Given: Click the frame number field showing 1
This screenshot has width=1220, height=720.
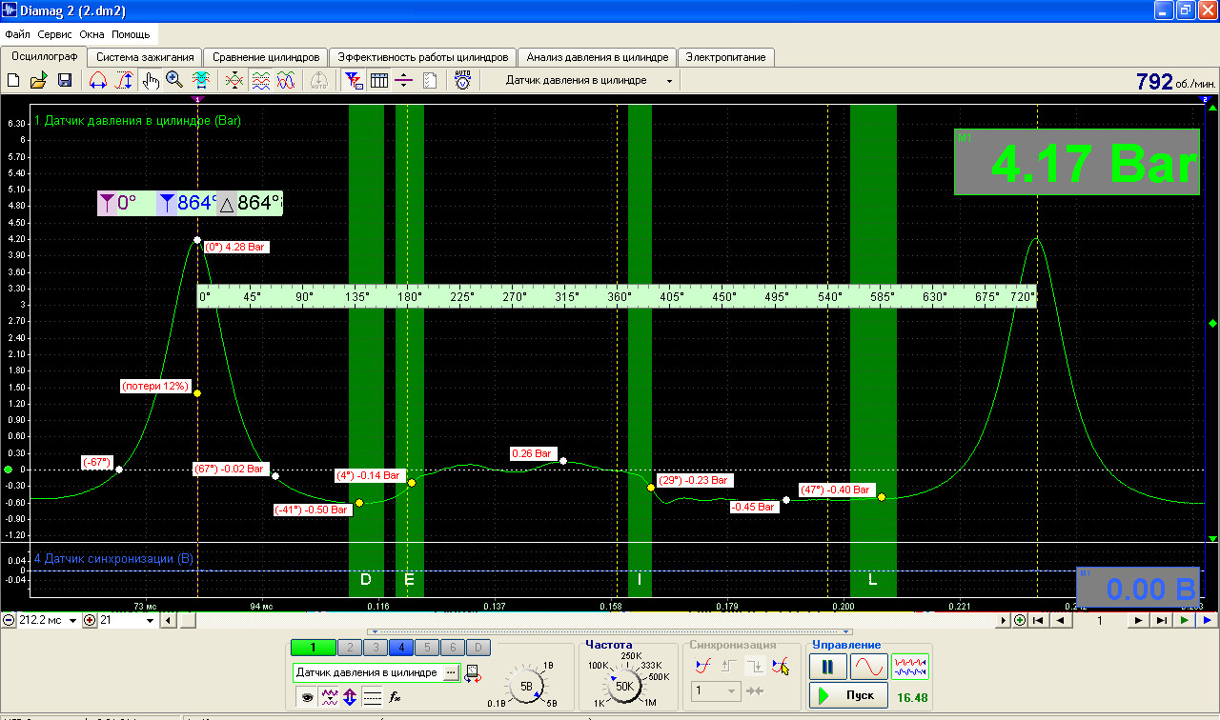Looking at the screenshot, I should pyautogui.click(x=1099, y=620).
